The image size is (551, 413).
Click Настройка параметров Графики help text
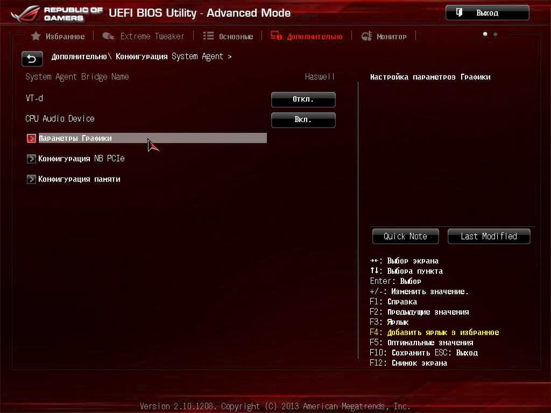(x=430, y=77)
